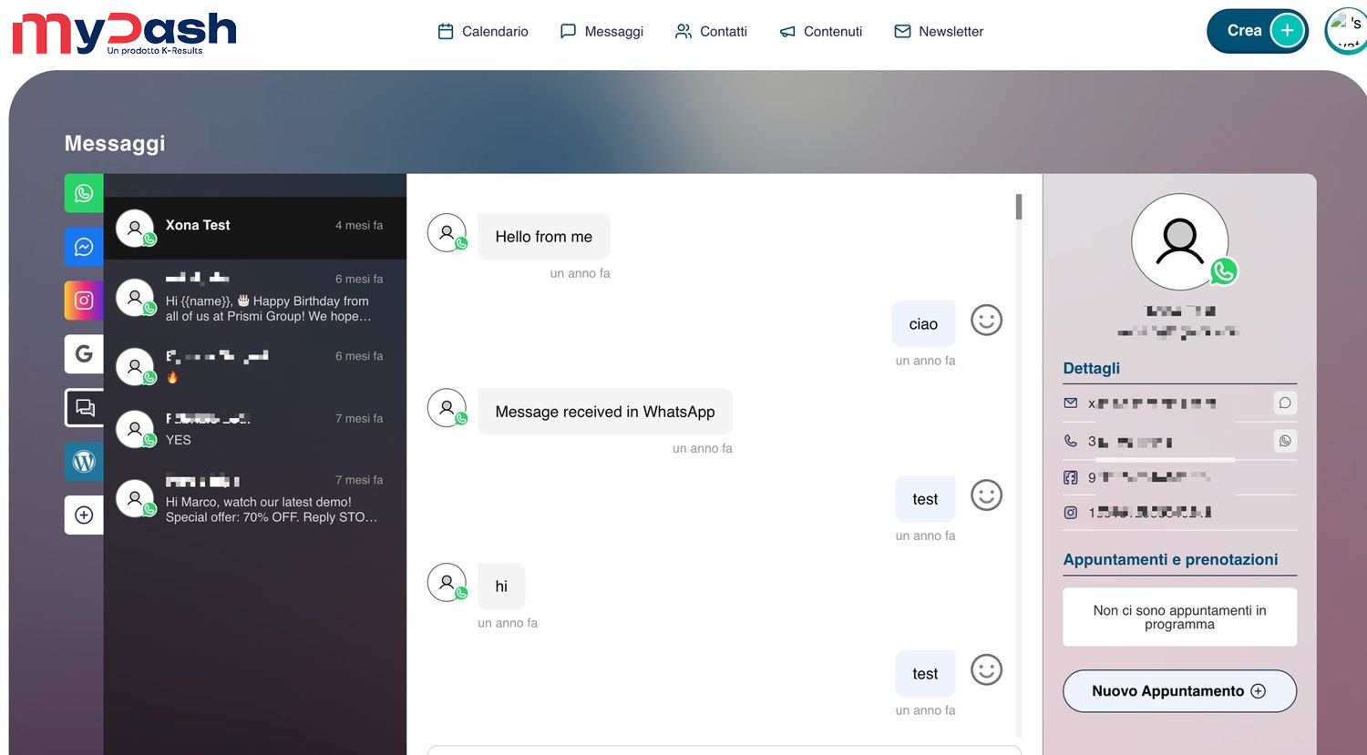Screen dimensions: 1367x755
Task: Open the Xona Test conversation
Action: tap(255, 229)
